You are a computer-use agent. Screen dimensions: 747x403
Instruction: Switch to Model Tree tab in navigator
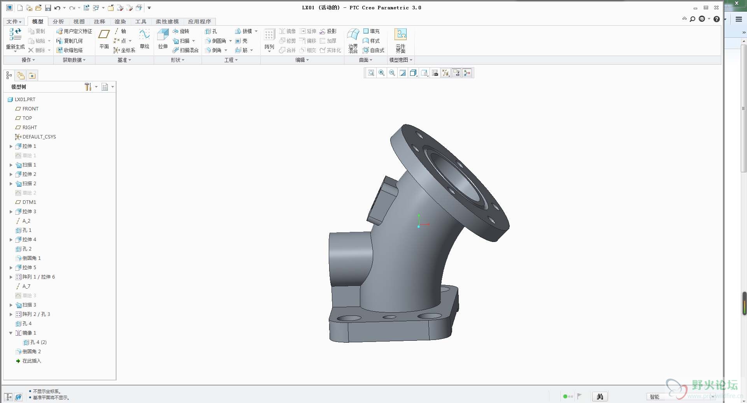[9, 75]
